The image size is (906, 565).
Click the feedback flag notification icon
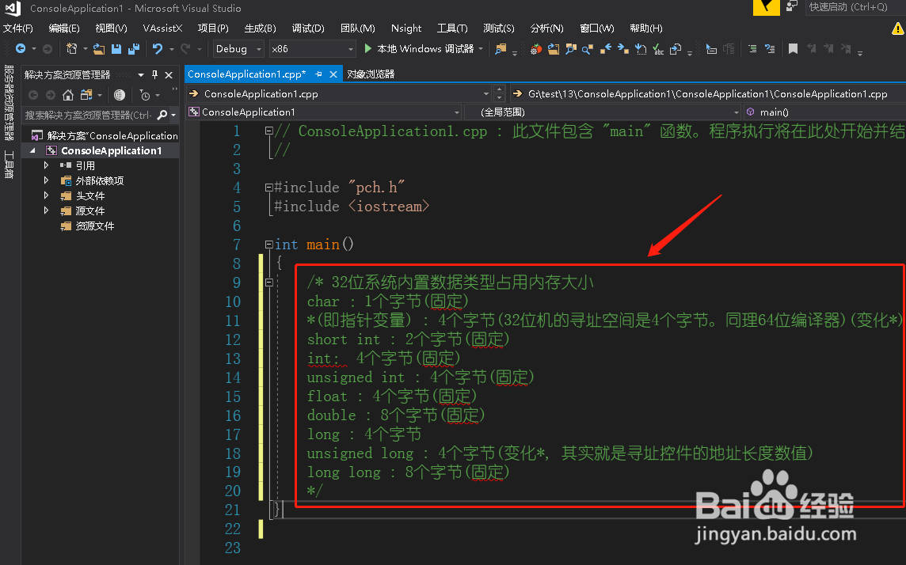point(766,7)
